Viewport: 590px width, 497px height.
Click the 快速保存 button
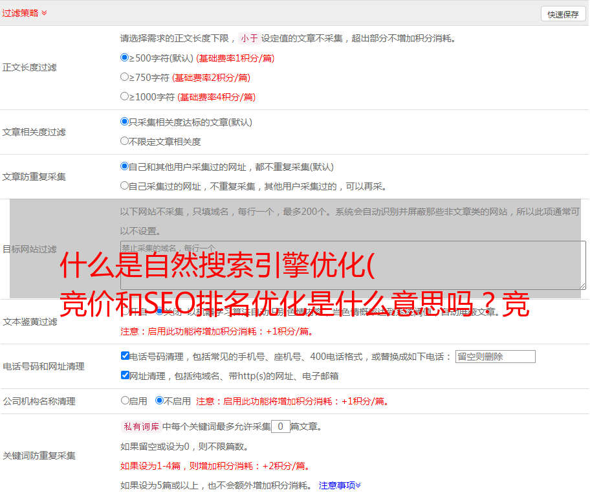tap(562, 14)
